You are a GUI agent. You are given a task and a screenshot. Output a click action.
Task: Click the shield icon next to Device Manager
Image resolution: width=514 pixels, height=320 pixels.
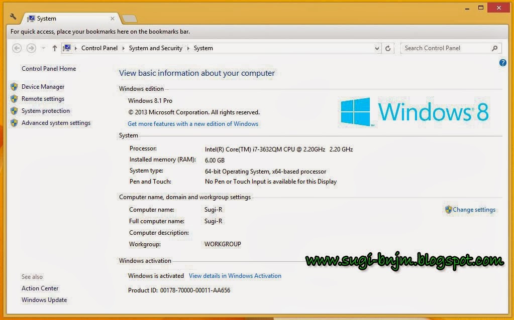pos(14,87)
